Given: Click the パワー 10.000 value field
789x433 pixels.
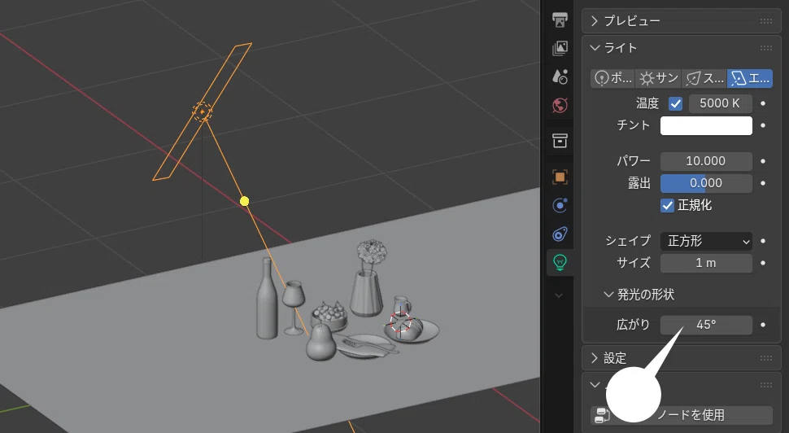Looking at the screenshot, I should (x=706, y=161).
